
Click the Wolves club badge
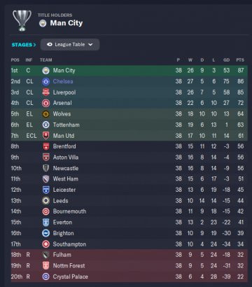tap(45, 114)
